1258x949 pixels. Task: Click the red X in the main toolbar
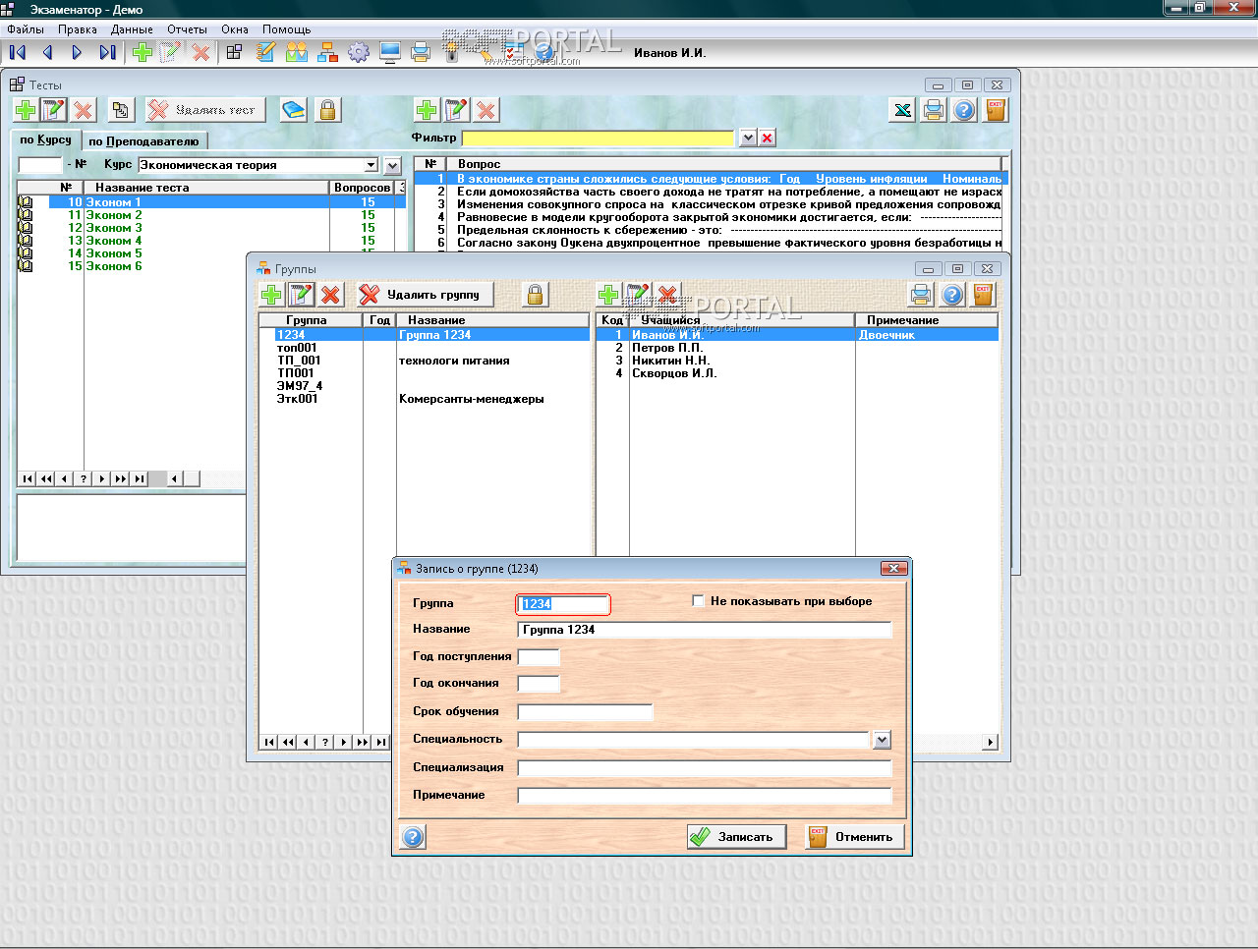click(x=201, y=52)
